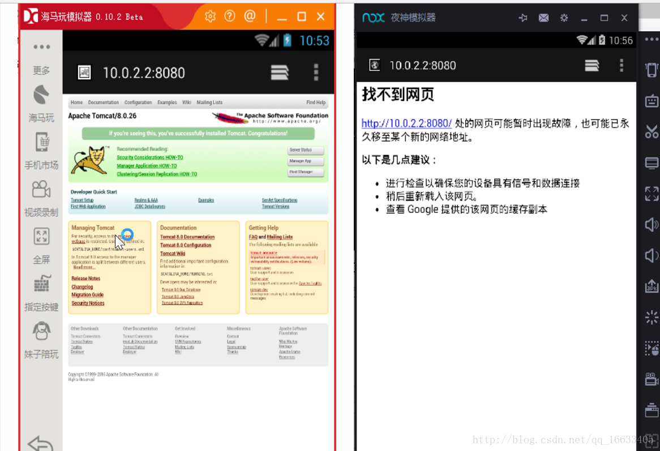Open Tomcat Versions link
660x451 pixels.
click(x=276, y=207)
